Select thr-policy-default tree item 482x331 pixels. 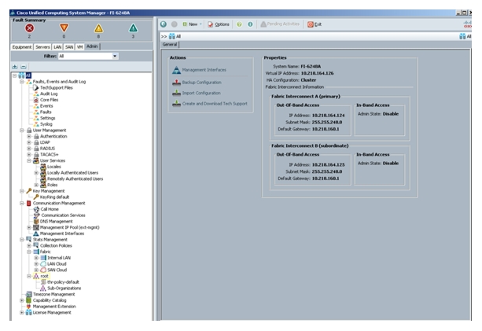tap(64, 282)
